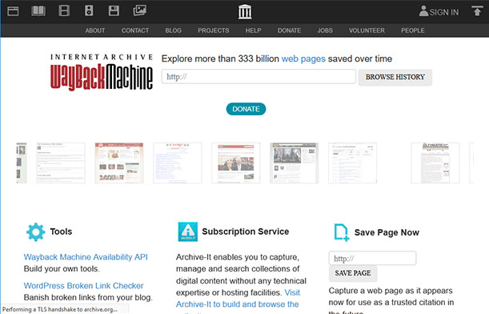The height and width of the screenshot is (314, 489).
Task: Select DONATE in the navigation bar
Action: (289, 30)
